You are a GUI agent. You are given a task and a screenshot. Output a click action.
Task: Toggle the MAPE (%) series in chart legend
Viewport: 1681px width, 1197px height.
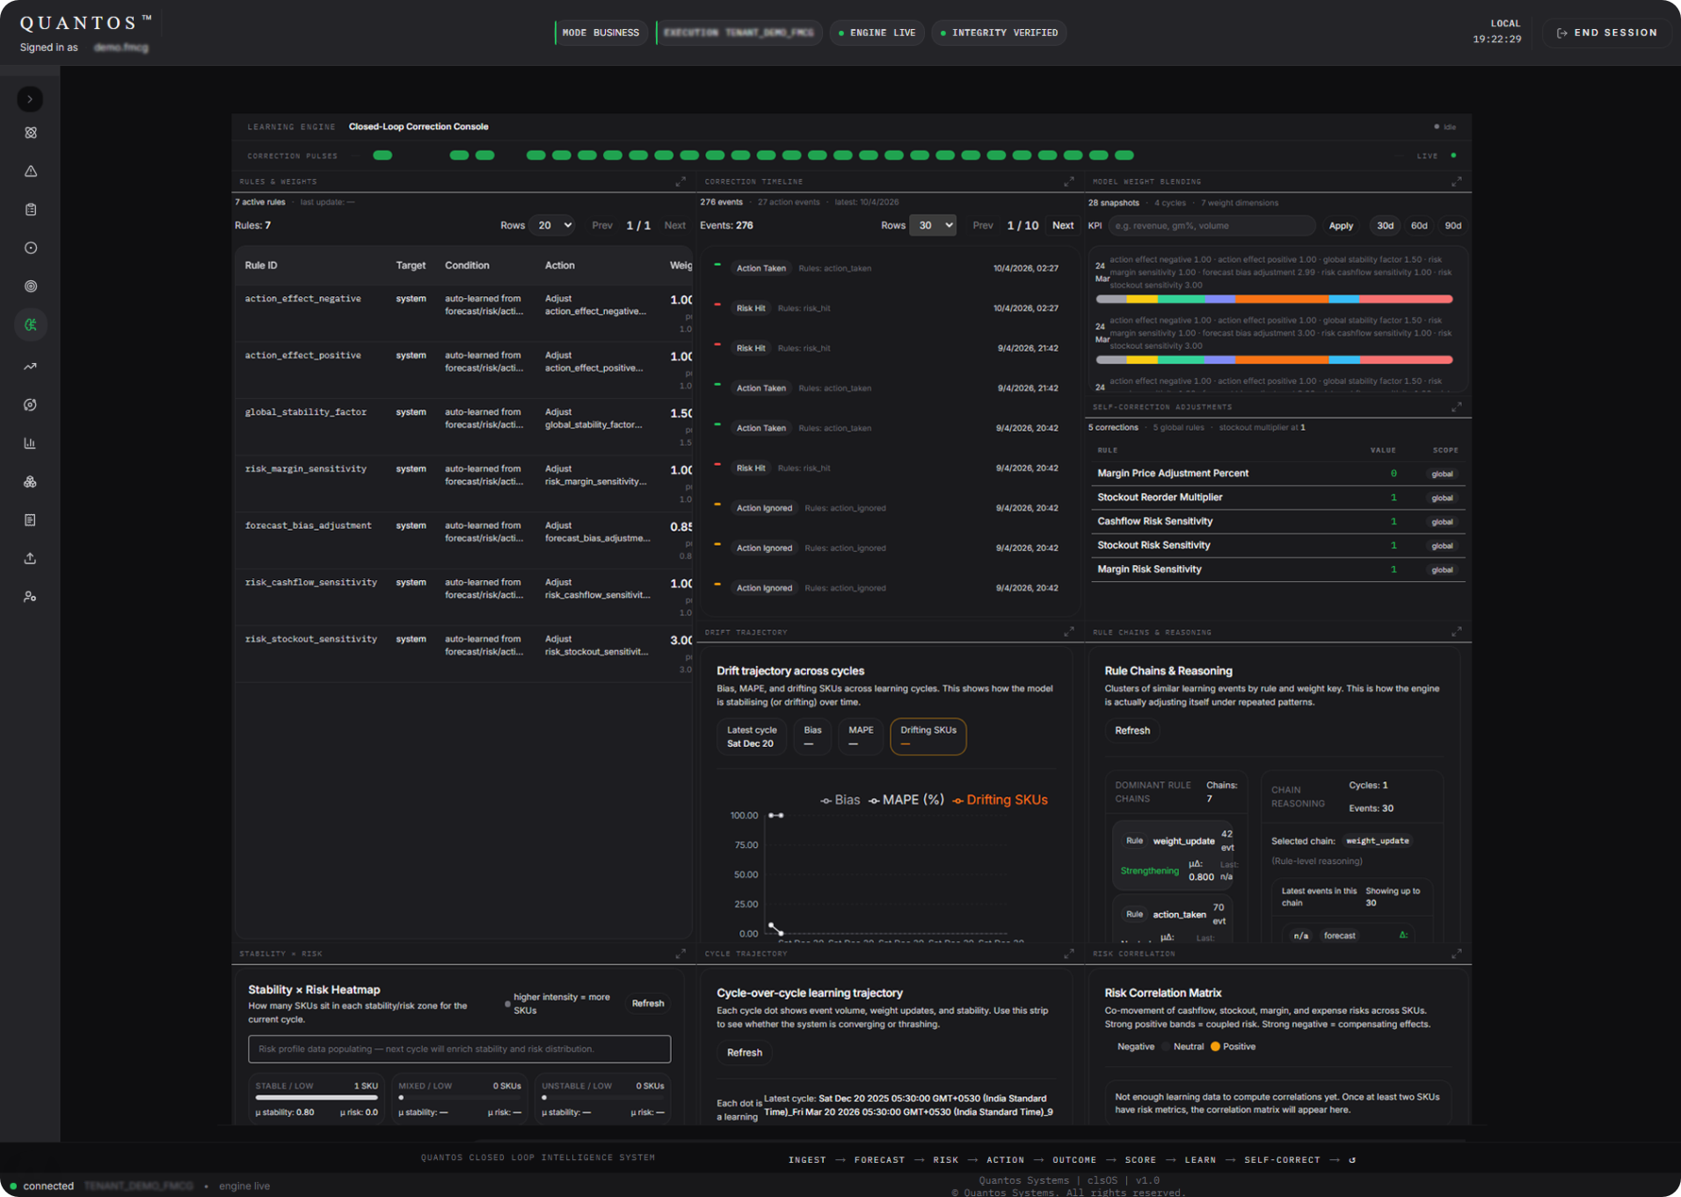pyautogui.click(x=906, y=800)
